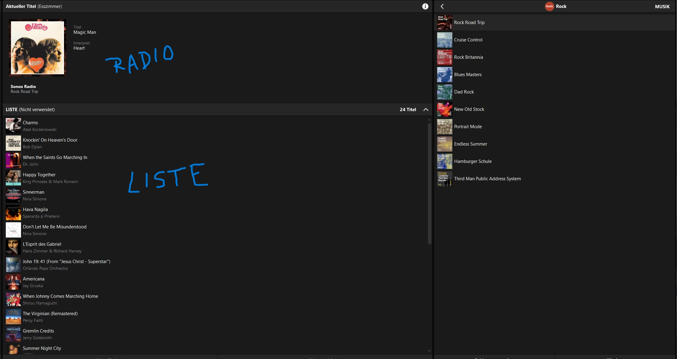Click the Heart interpret name

tap(79, 48)
